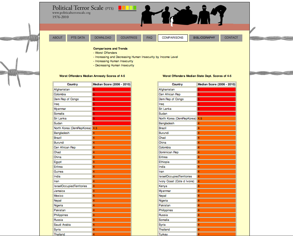Click the red score bar for Afghanistan in the Amnesty table
293x236 pixels.
[112, 90]
